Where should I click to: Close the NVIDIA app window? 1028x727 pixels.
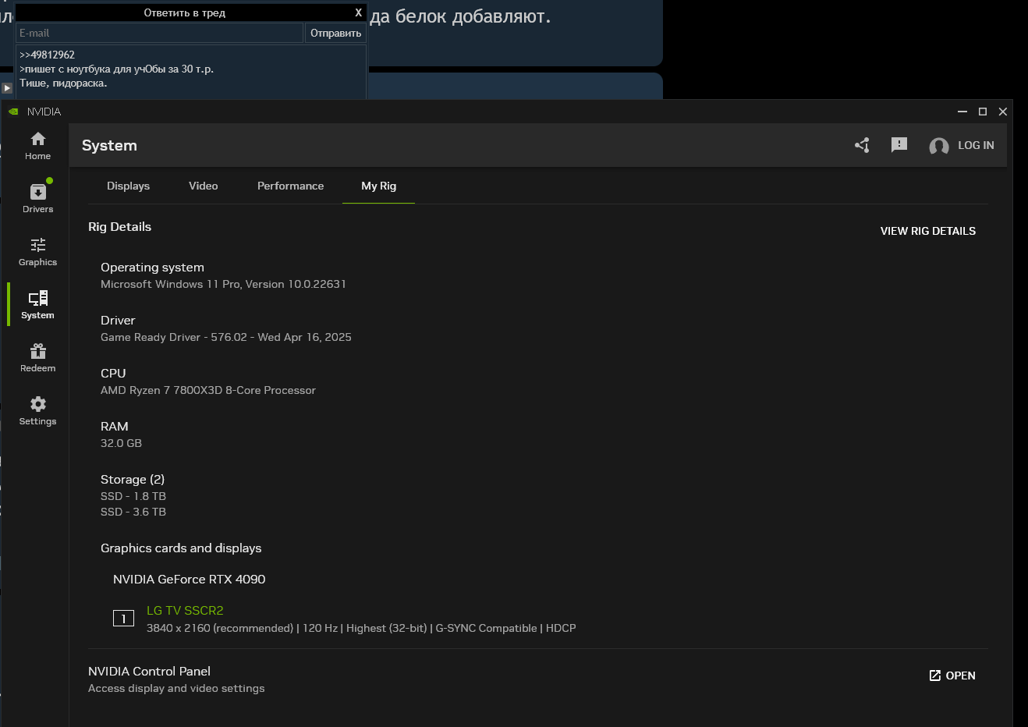tap(1003, 112)
